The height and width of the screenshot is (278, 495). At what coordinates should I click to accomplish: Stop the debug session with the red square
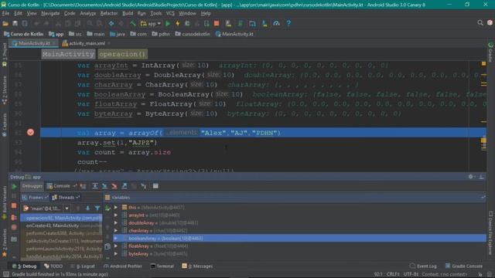pyautogui.click(x=14, y=206)
